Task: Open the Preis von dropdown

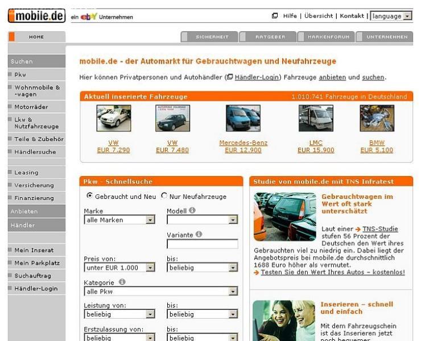Action: (x=119, y=267)
